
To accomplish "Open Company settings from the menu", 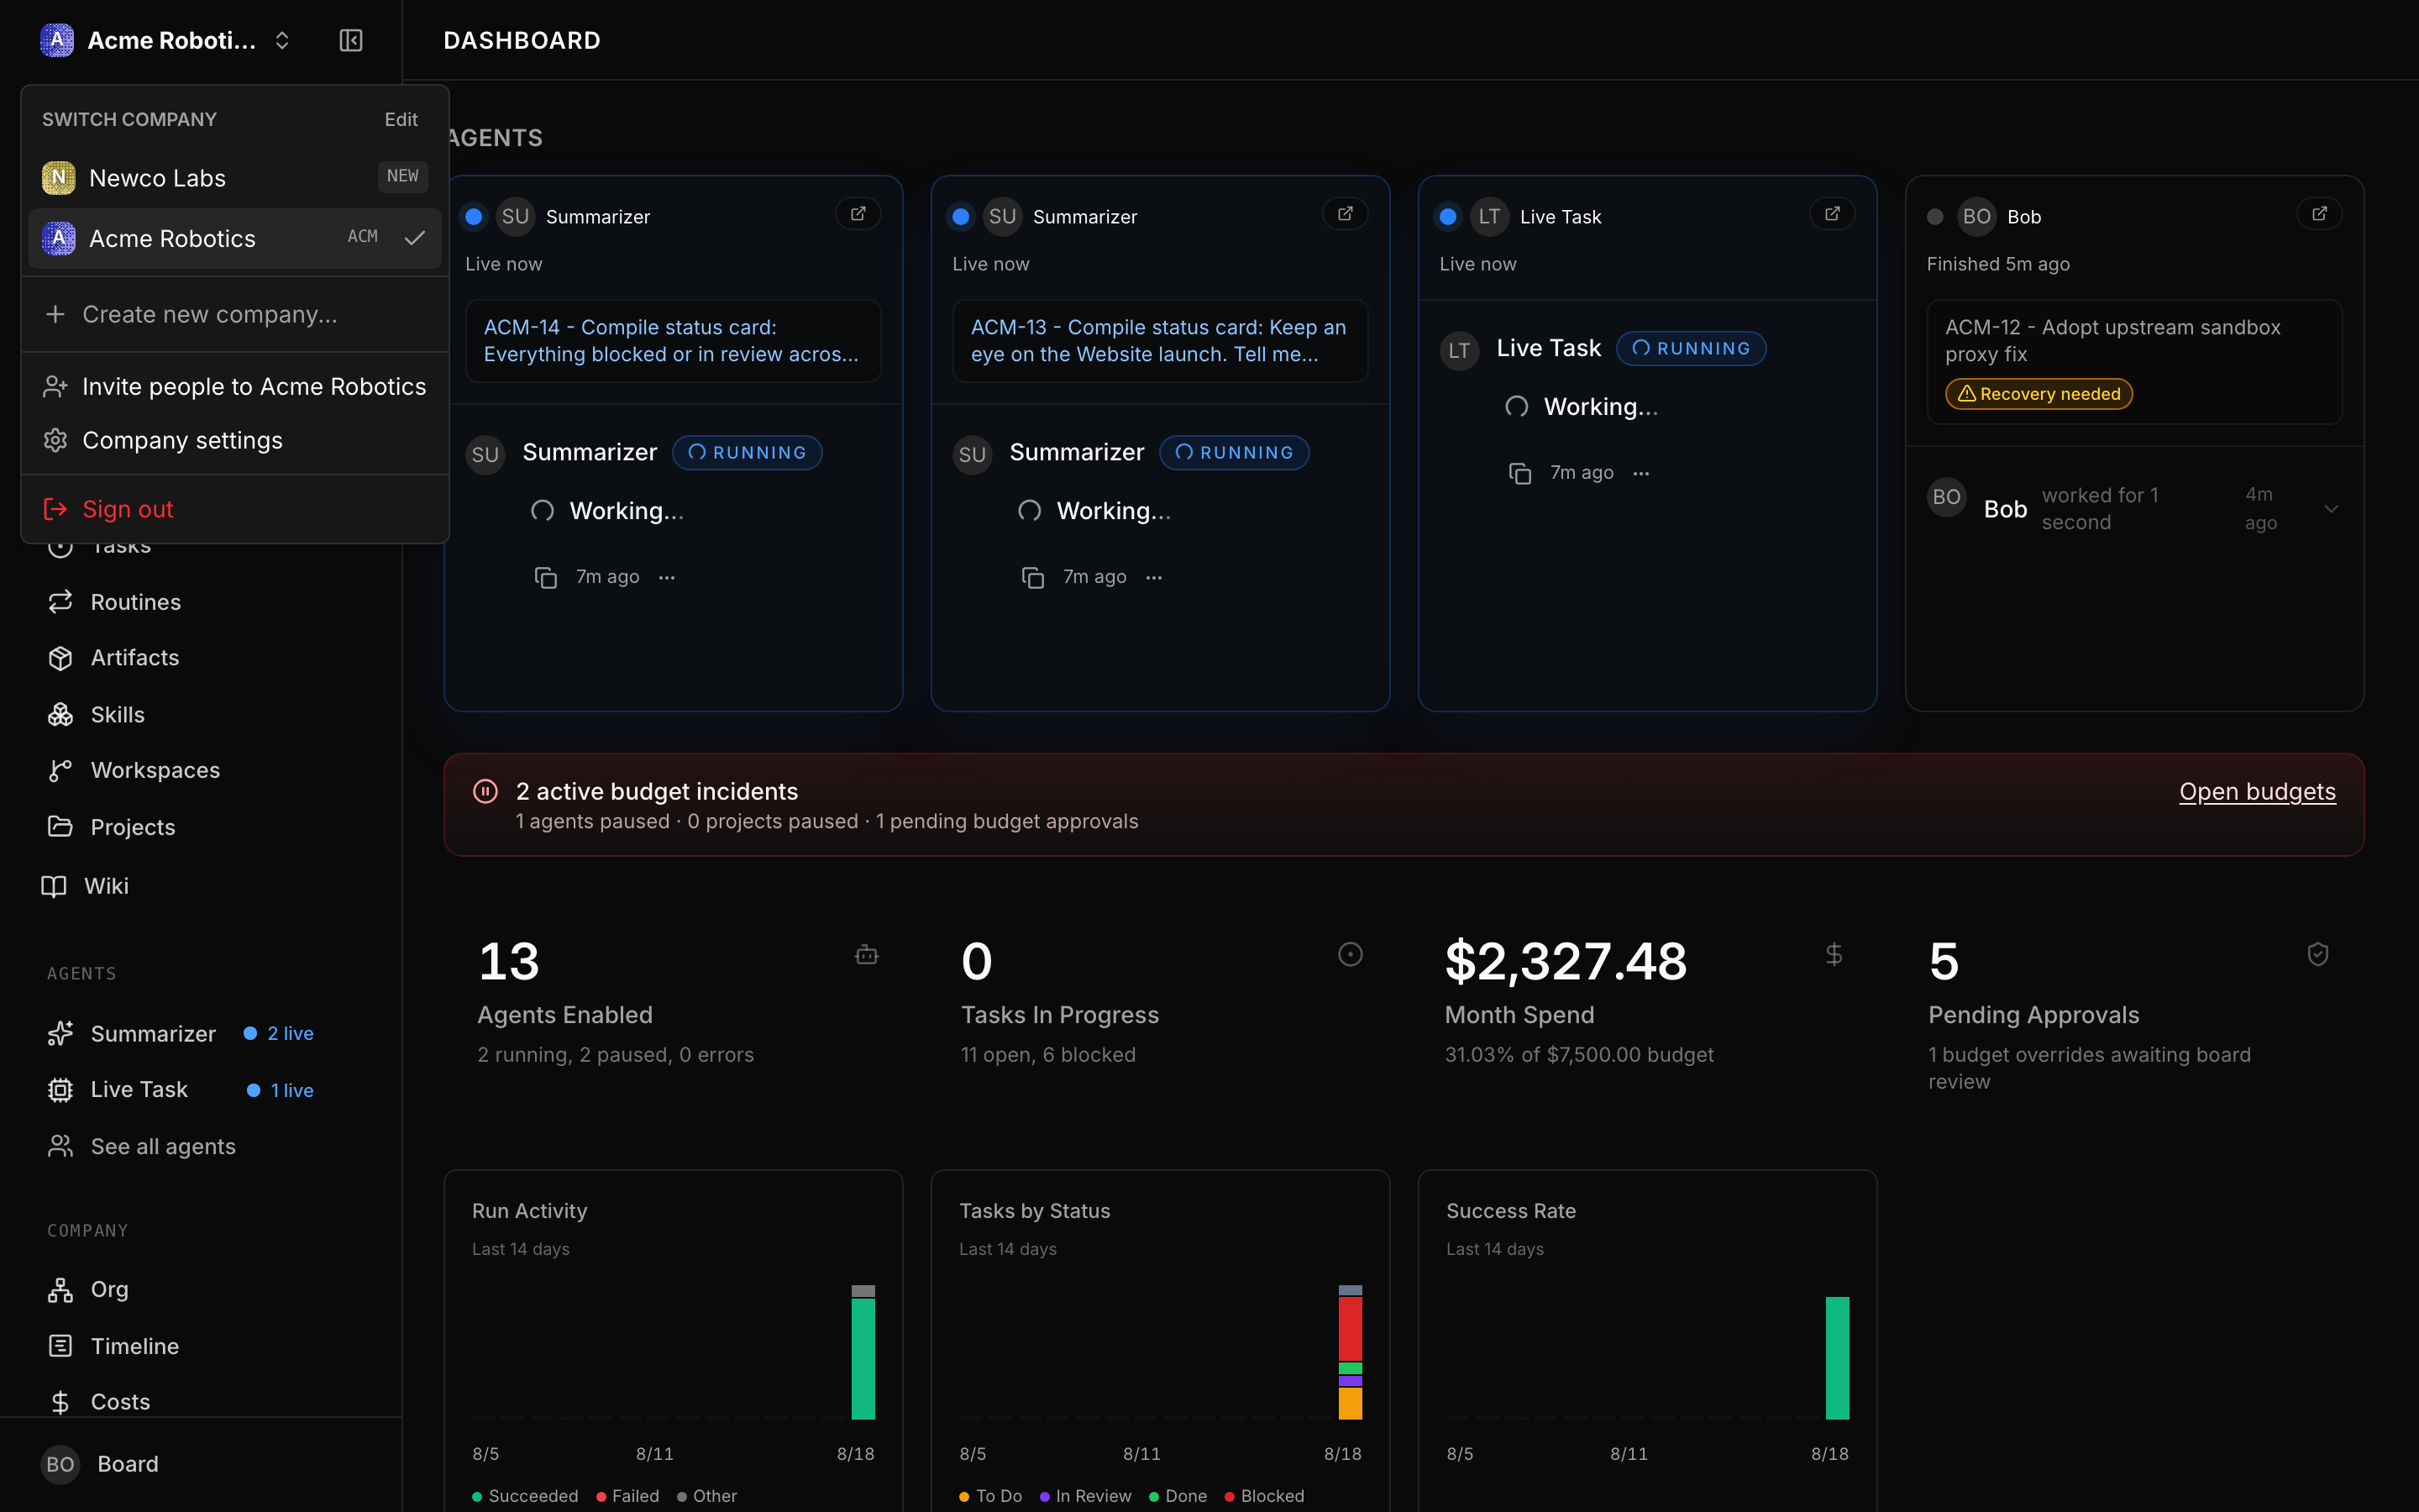I will click(235, 441).
